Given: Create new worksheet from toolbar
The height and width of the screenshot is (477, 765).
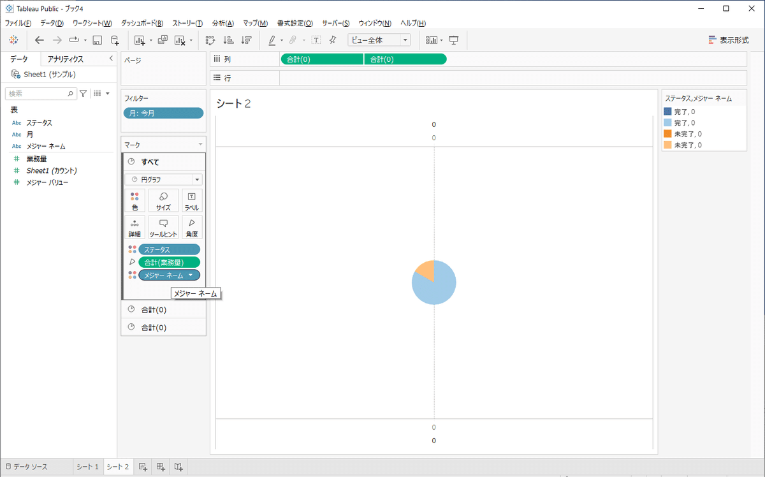Looking at the screenshot, I should point(140,40).
